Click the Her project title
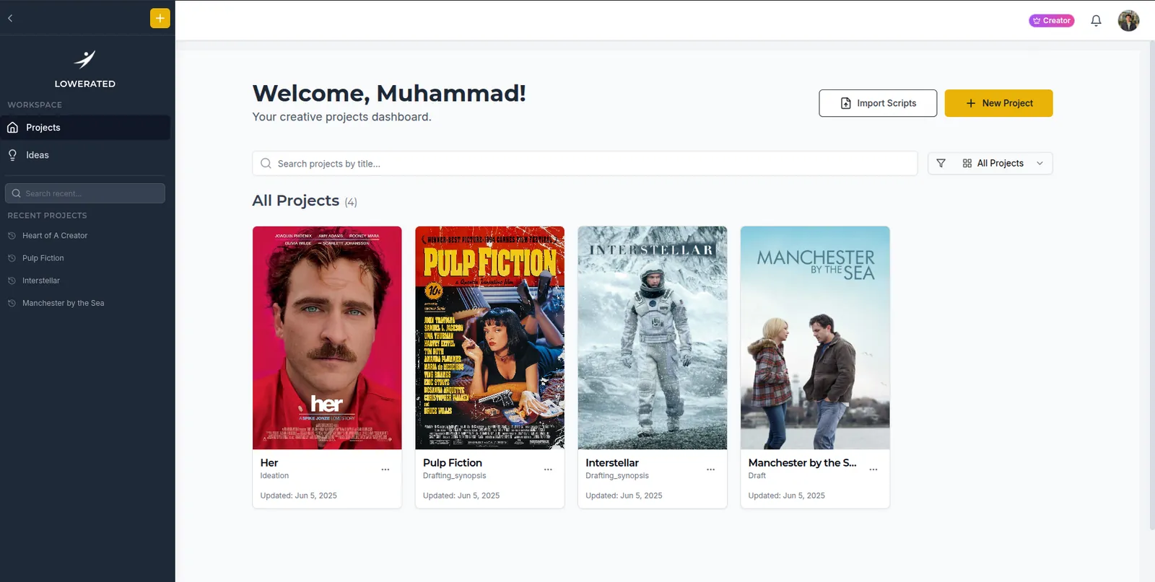 [269, 463]
